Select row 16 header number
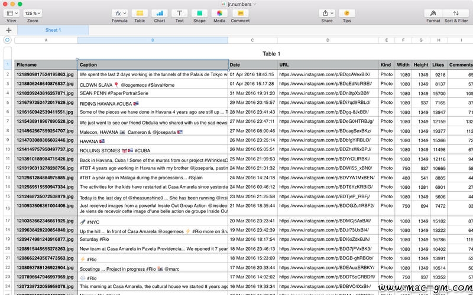 [x=8, y=208]
